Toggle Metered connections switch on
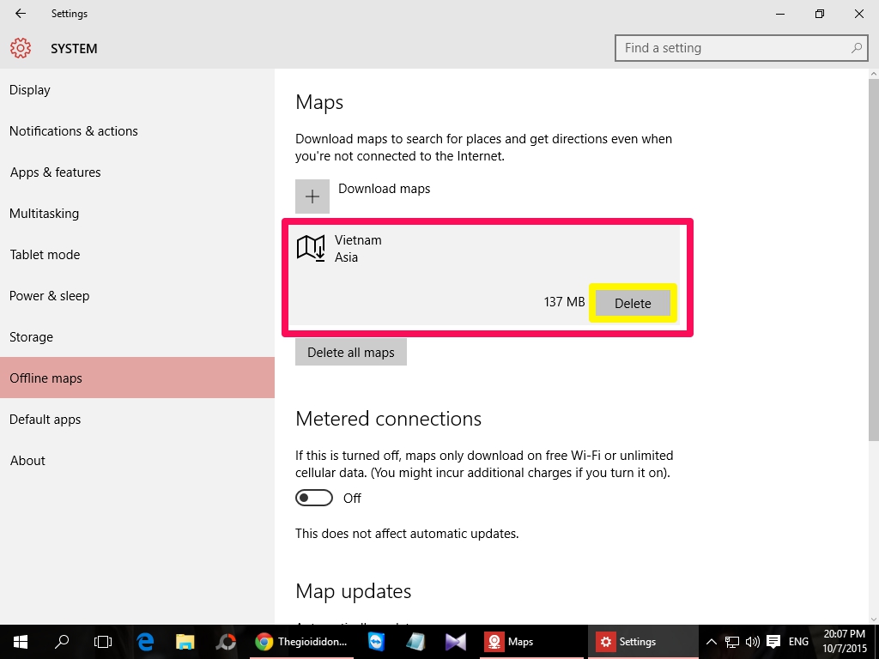Image resolution: width=879 pixels, height=659 pixels. coord(314,498)
